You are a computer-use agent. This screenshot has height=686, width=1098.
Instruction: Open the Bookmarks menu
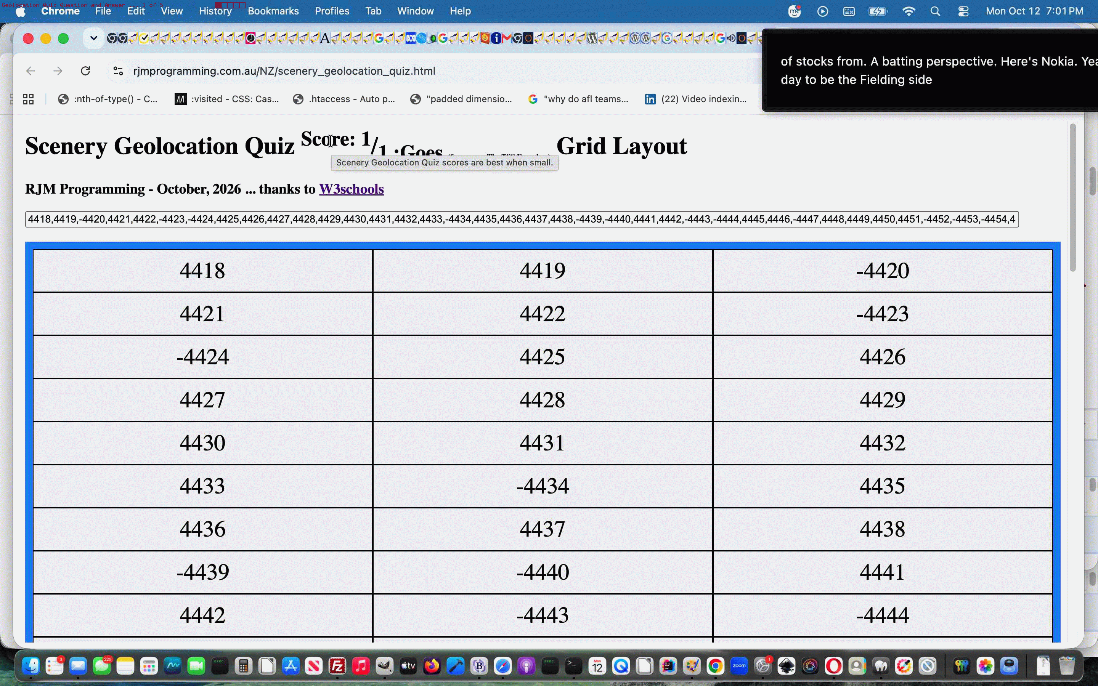273,11
